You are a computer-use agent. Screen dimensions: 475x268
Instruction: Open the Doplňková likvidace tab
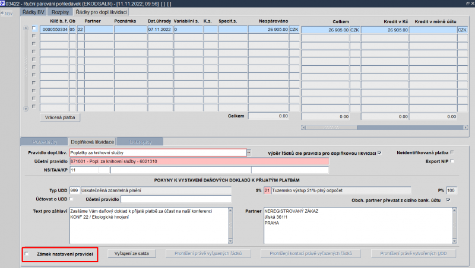point(93,142)
